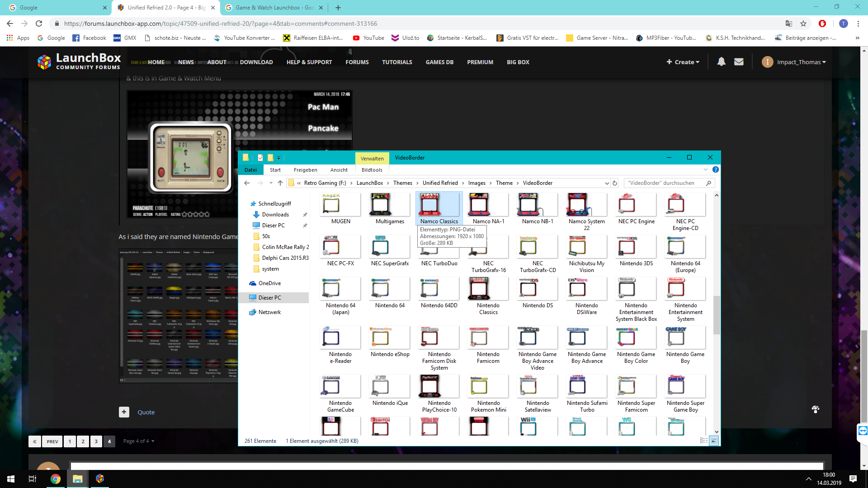Open Task View on taskbar

click(x=33, y=479)
